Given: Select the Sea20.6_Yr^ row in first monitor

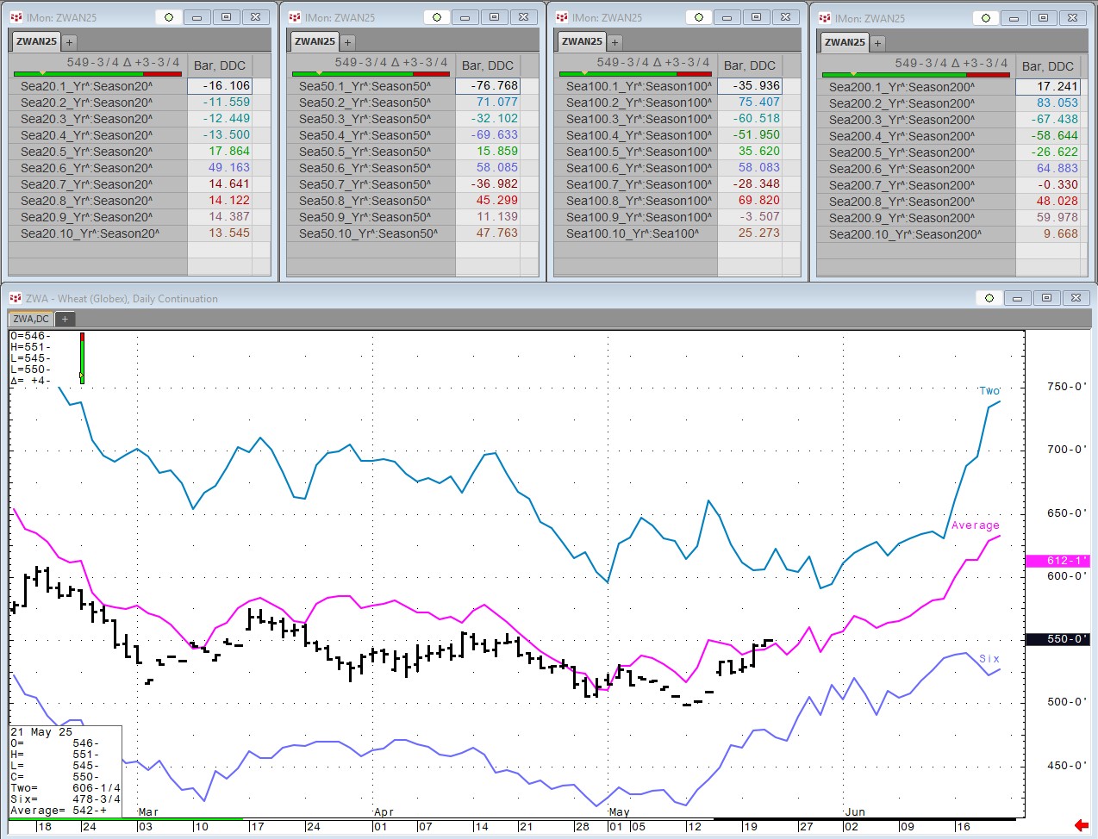Looking at the screenshot, I should [86, 168].
